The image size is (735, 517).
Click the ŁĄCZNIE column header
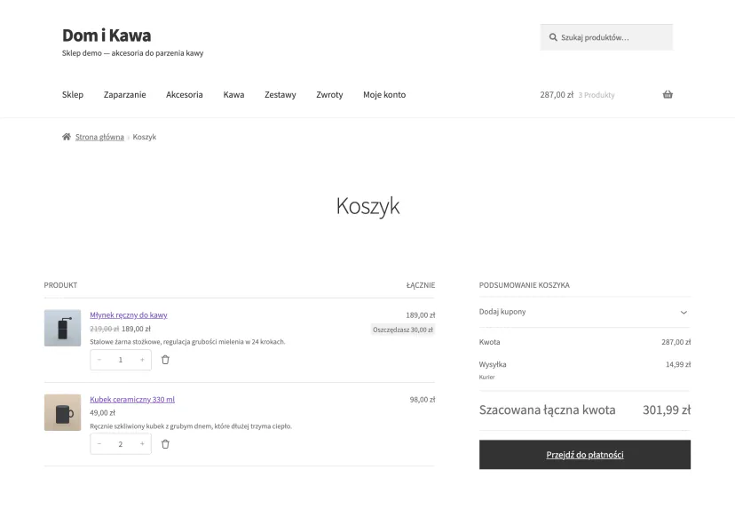click(421, 285)
